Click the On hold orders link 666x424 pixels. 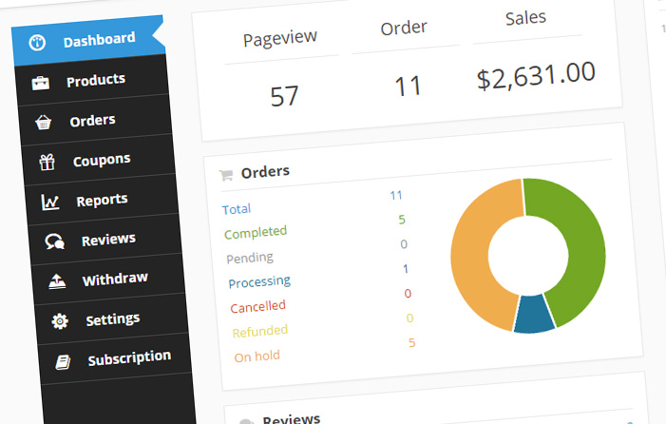(x=257, y=357)
